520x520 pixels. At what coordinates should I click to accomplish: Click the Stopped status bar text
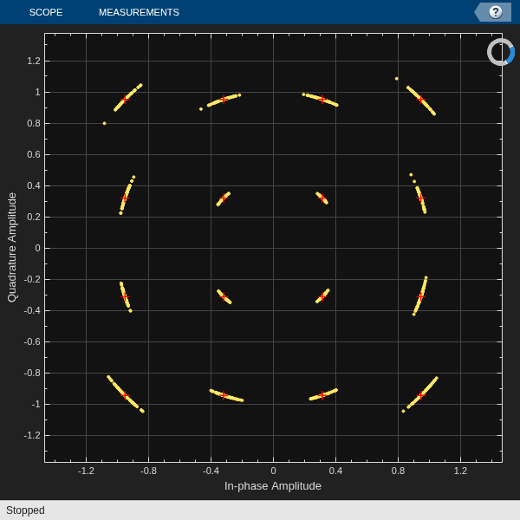25,510
